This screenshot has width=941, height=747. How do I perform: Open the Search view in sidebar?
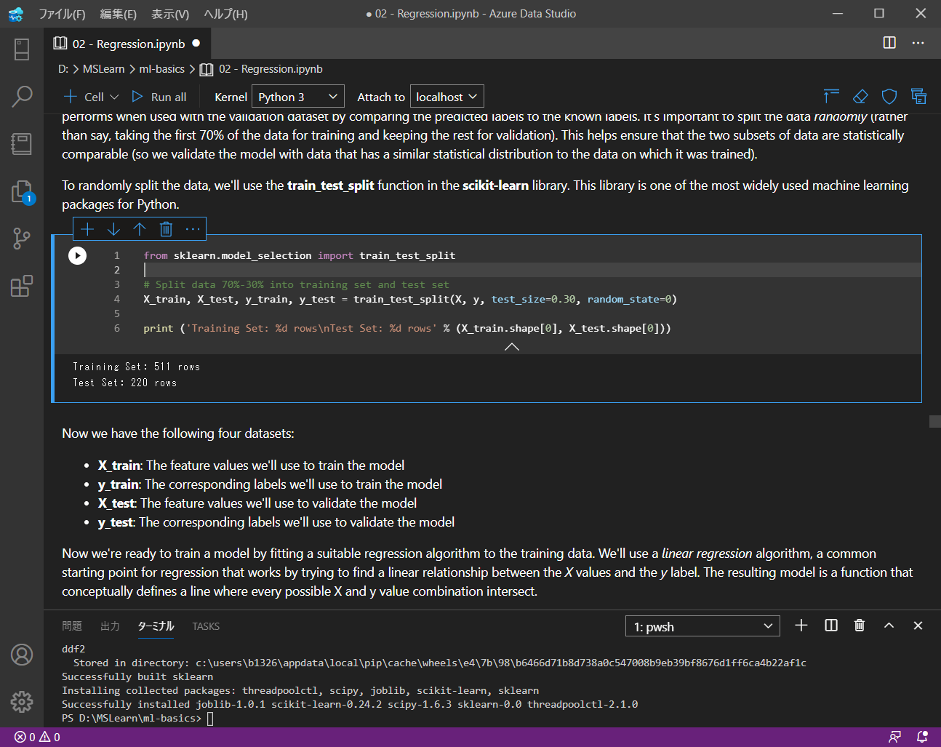(22, 96)
